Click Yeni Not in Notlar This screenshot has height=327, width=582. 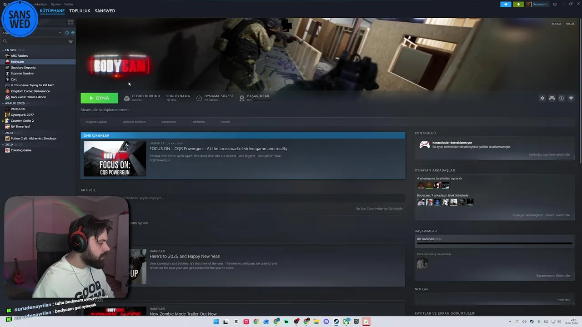(x=564, y=300)
